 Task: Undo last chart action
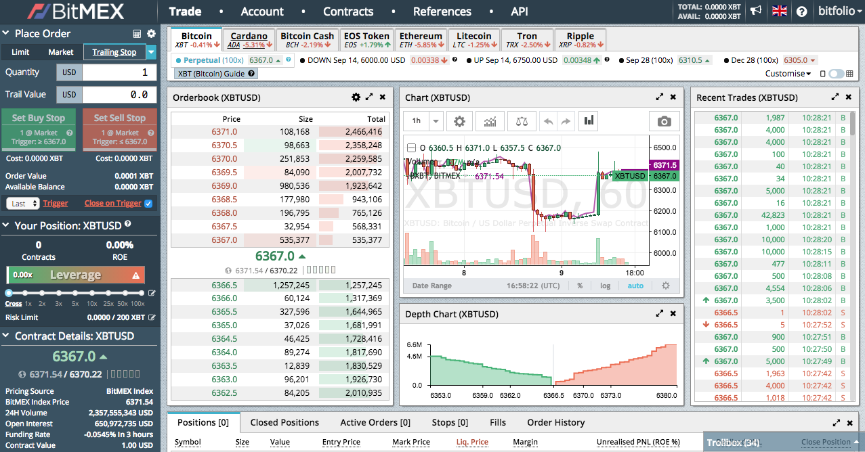548,121
